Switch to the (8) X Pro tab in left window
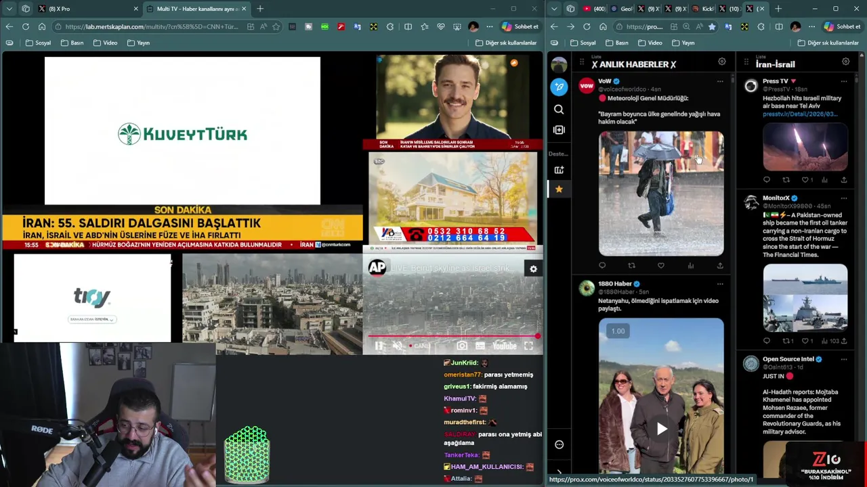 point(88,9)
